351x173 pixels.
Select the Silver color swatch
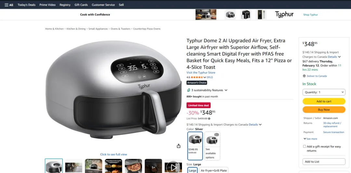(x=195, y=146)
